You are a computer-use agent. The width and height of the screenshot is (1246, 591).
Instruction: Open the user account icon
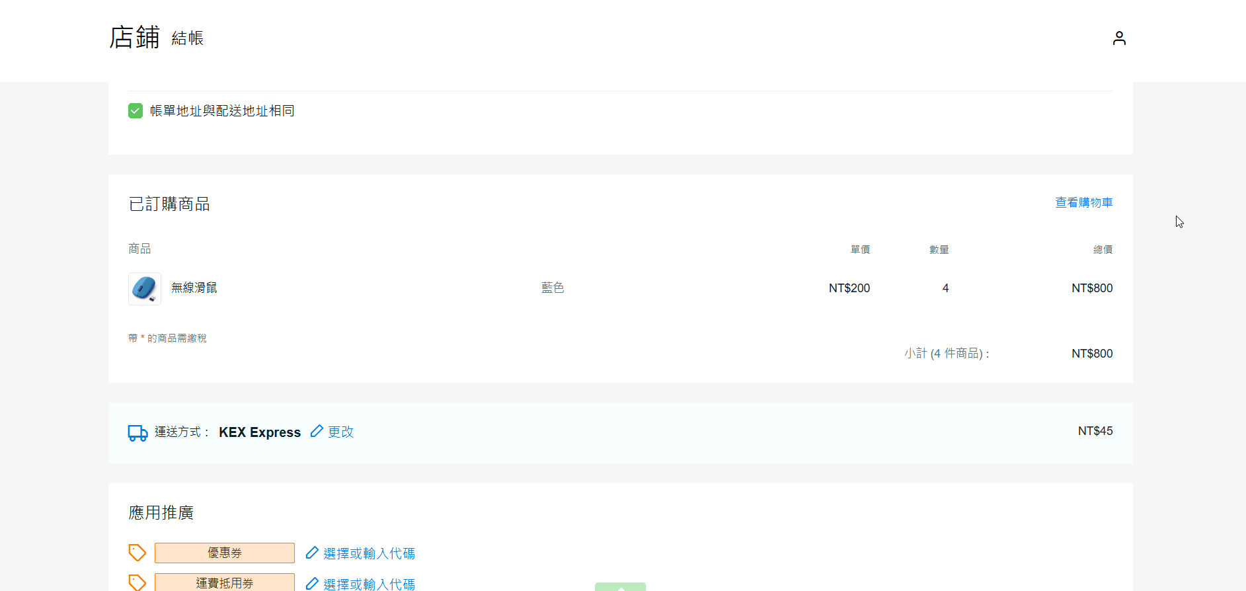[1118, 38]
